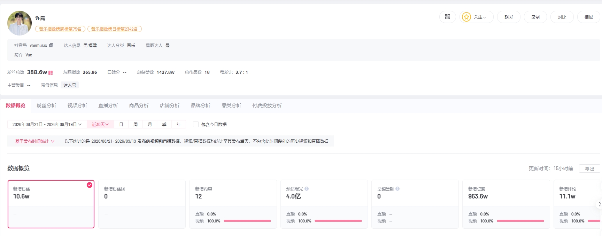Click the star follow icon
This screenshot has height=236, width=602.
click(466, 17)
